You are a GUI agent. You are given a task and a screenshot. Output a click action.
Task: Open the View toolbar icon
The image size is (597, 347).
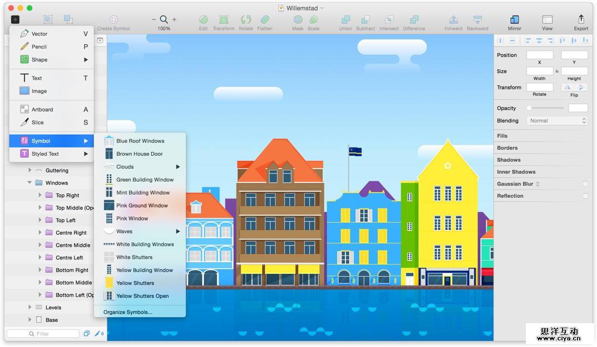click(x=547, y=20)
